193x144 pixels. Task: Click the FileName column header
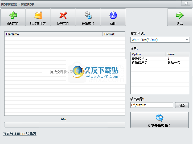coord(54,34)
